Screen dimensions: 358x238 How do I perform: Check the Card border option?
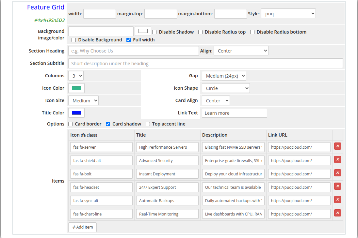[70, 124]
